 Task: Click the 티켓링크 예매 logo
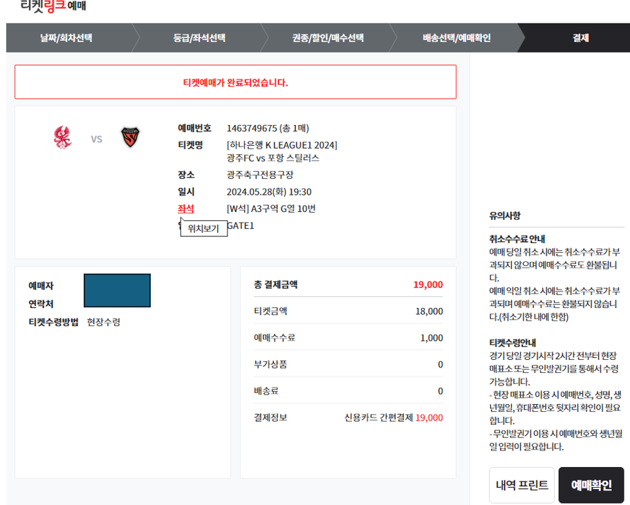click(53, 6)
